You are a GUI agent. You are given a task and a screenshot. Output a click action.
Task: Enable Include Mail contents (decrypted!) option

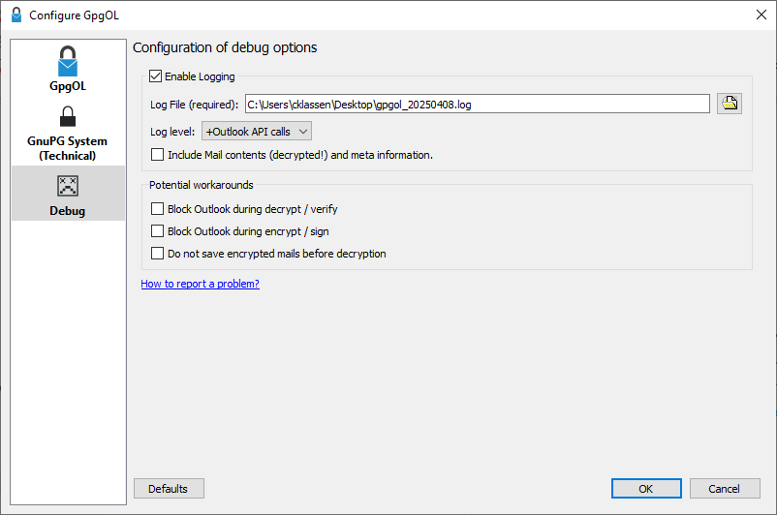pos(158,155)
